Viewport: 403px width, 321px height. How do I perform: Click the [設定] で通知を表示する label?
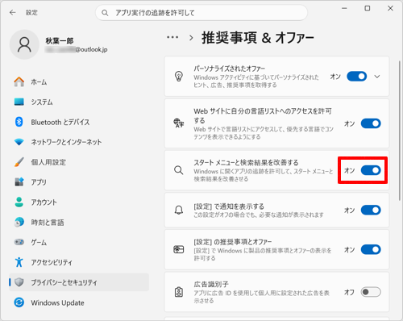(x=229, y=206)
